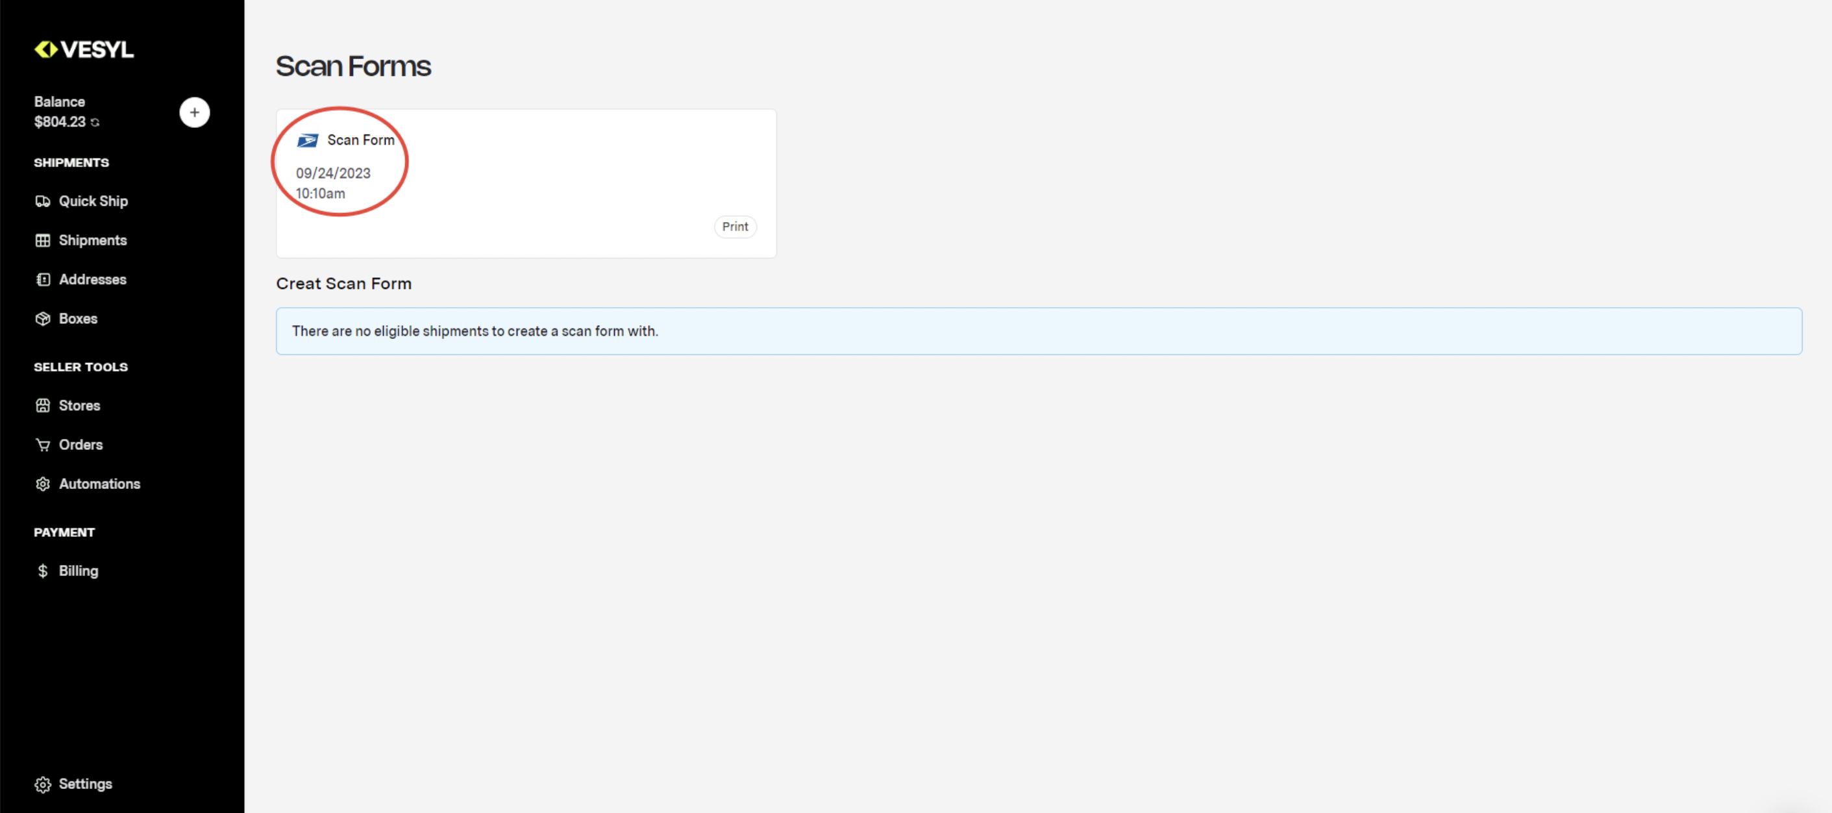Viewport: 1832px width, 813px height.
Task: Click the no eligible shipments notice
Action: click(x=1038, y=331)
